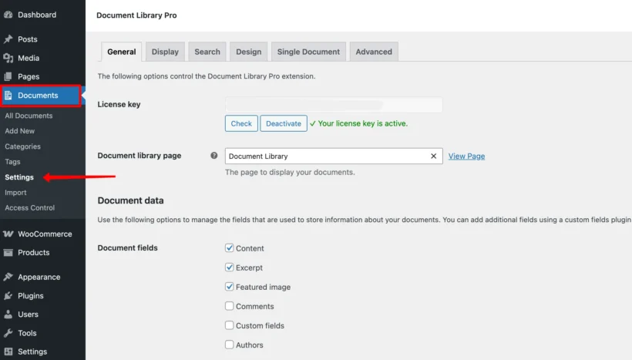This screenshot has width=632, height=360.
Task: Switch to the General tab
Action: tap(121, 52)
